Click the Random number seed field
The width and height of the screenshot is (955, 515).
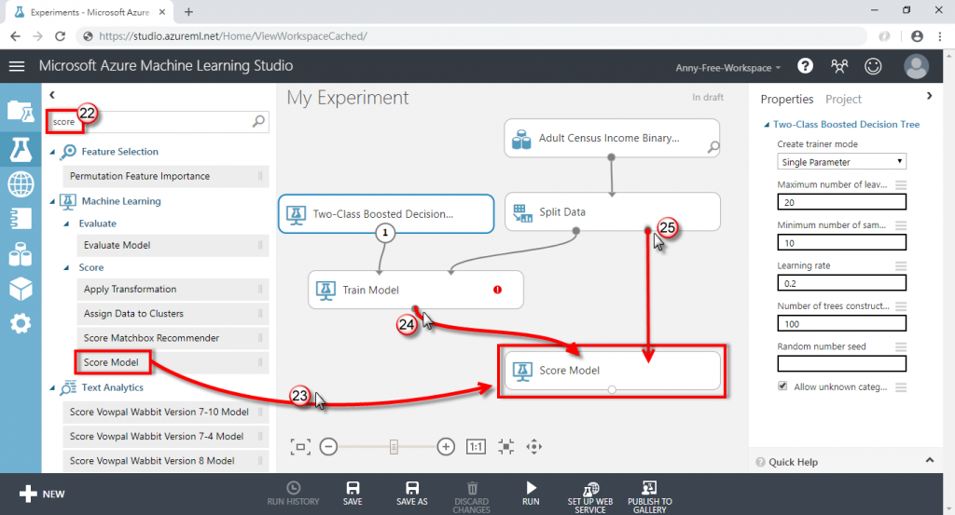tap(841, 363)
